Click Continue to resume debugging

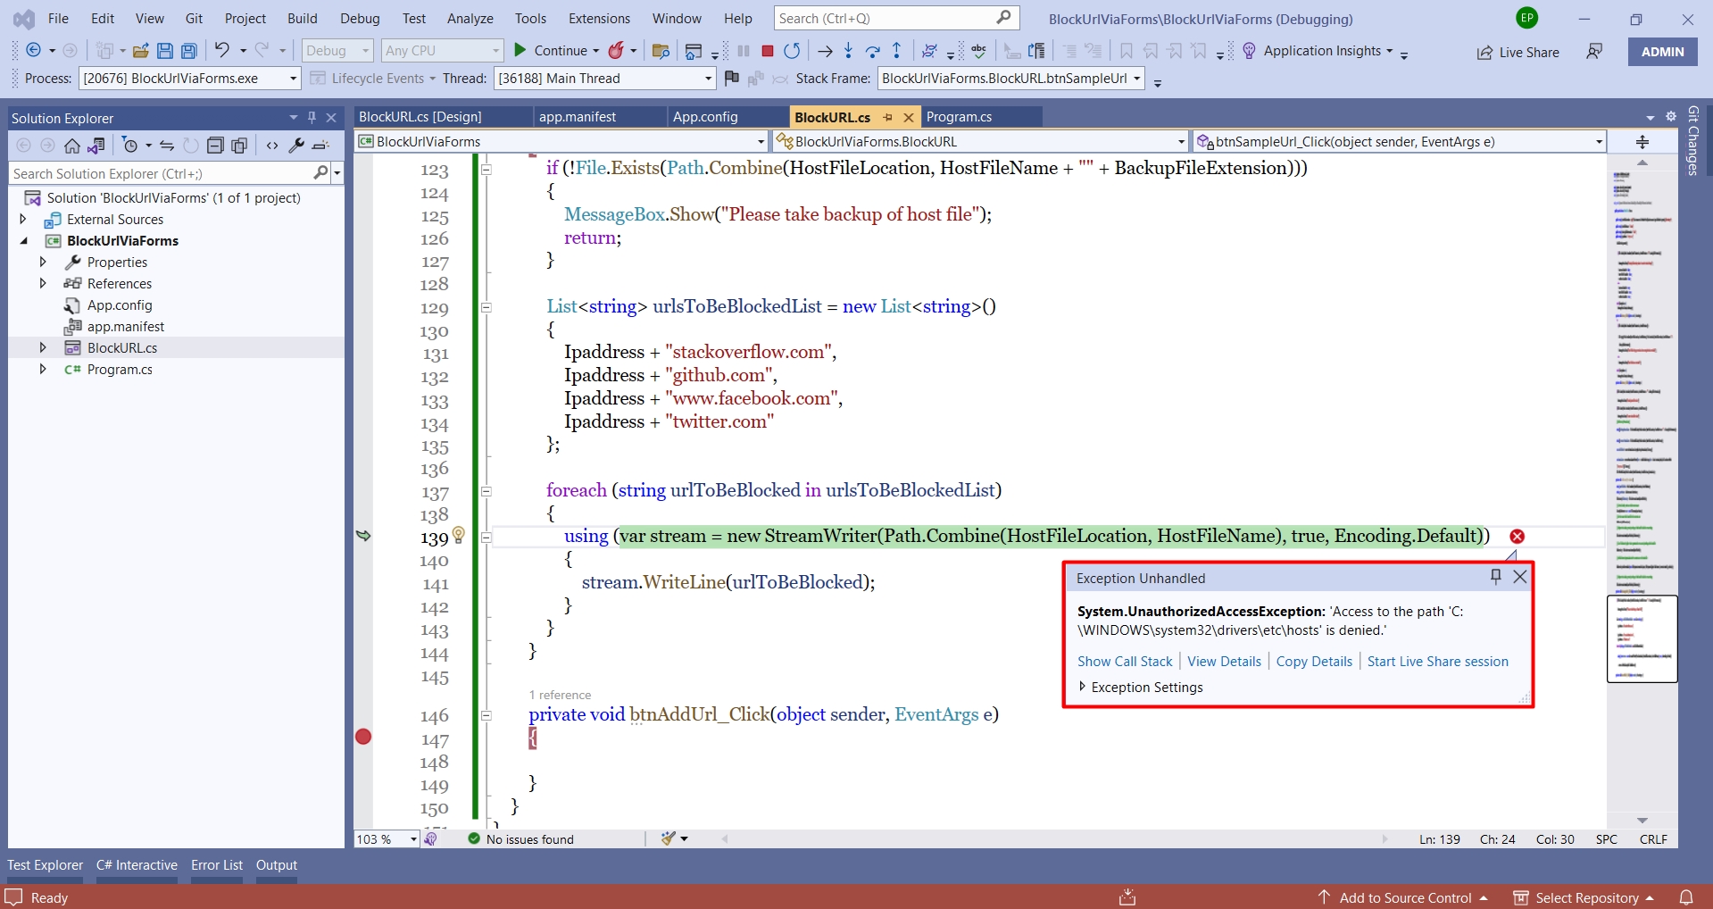click(550, 51)
